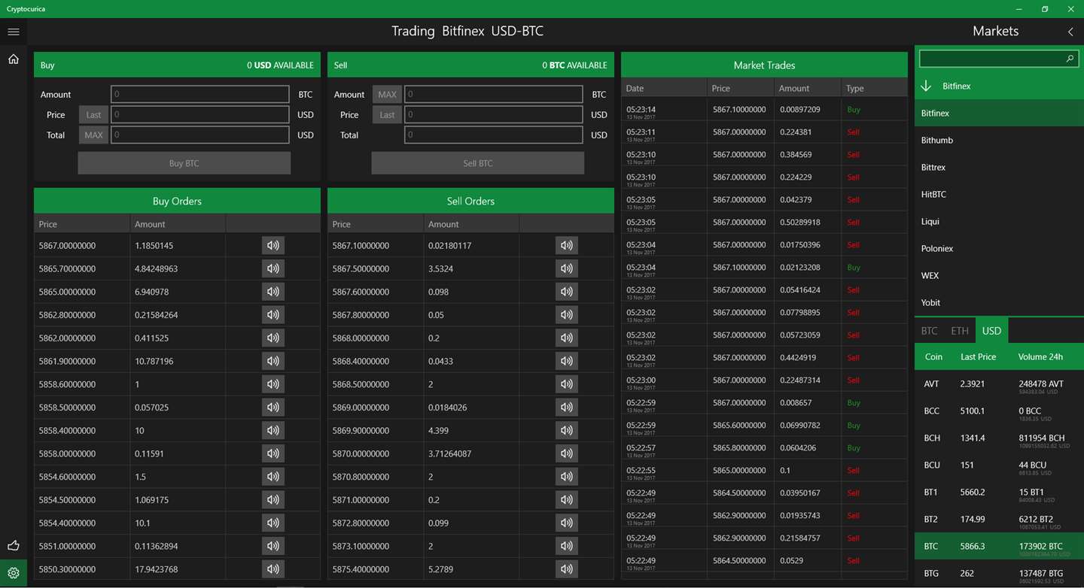Click MAX button in Sell amount row
This screenshot has height=588, width=1084.
387,95
